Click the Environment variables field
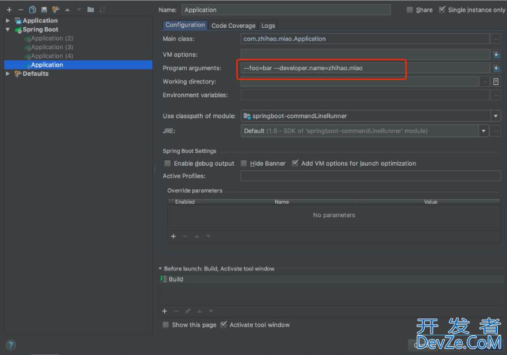507x355 pixels. [364, 95]
